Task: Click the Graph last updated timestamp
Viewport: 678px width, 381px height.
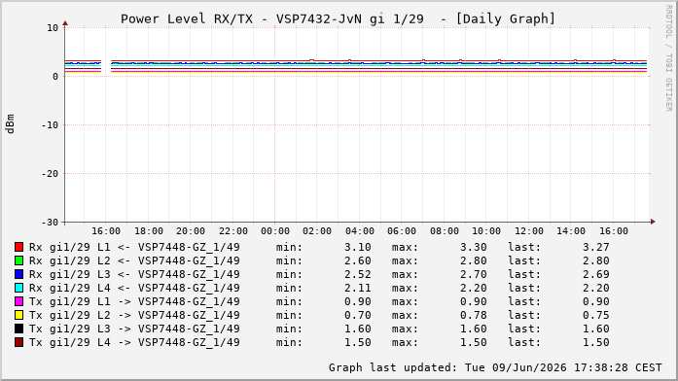Action: point(495,367)
